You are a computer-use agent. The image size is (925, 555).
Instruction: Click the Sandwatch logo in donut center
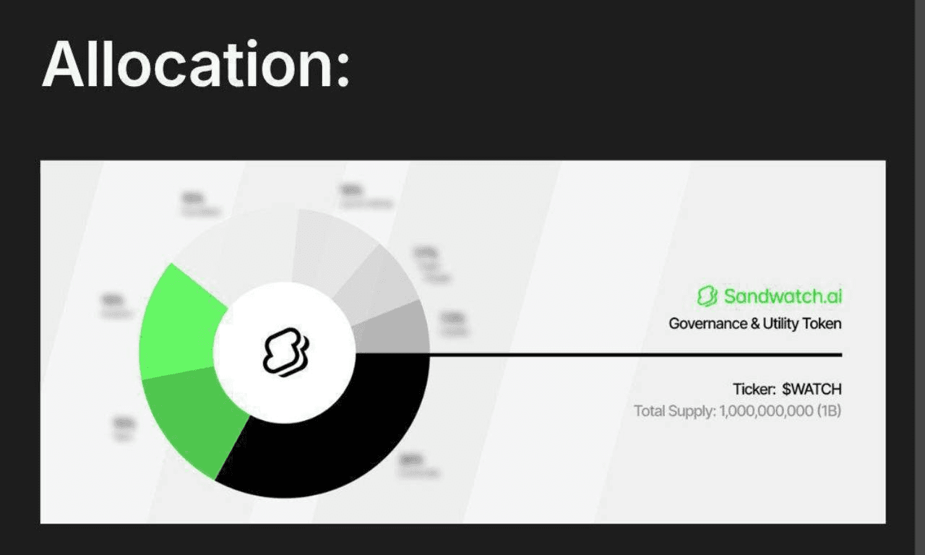(284, 353)
